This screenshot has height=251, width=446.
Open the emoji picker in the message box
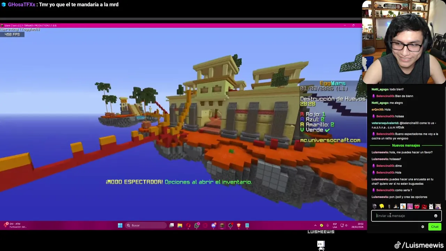click(x=436, y=216)
